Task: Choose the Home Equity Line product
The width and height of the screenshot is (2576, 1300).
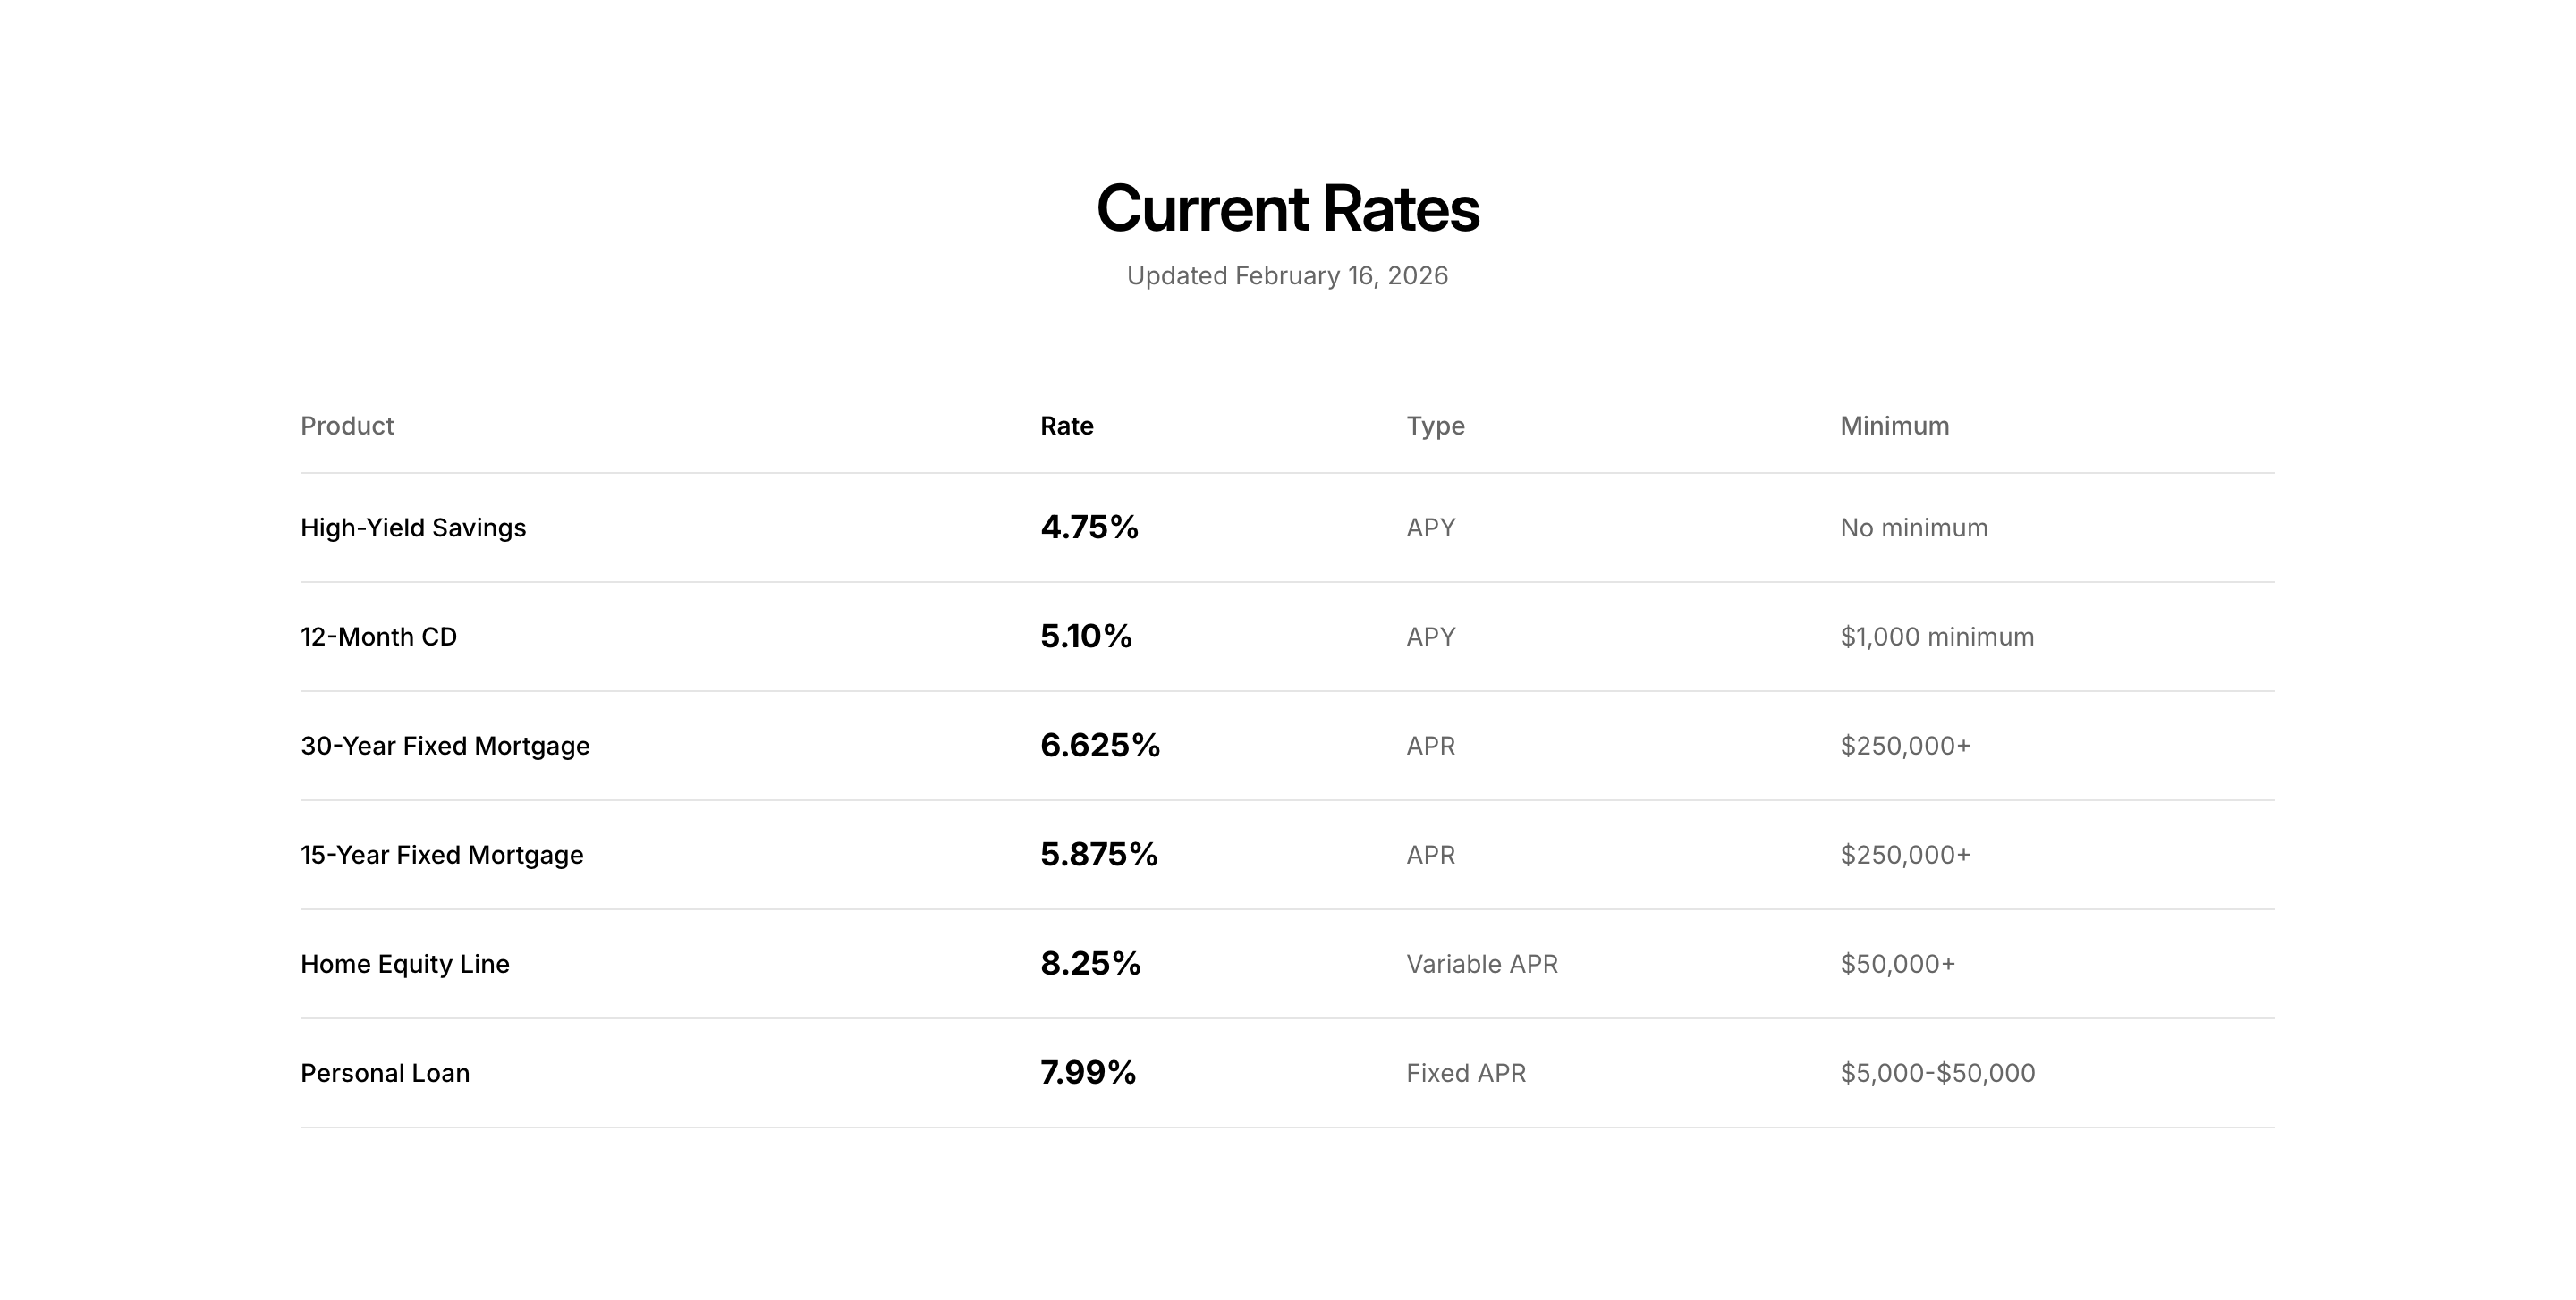Action: point(405,963)
